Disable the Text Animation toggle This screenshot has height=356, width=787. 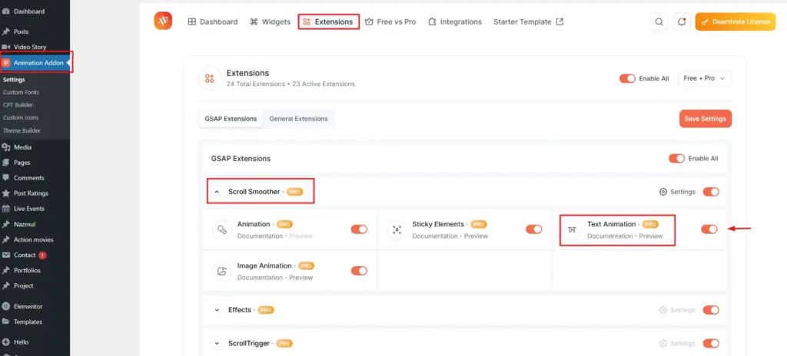[x=709, y=229]
